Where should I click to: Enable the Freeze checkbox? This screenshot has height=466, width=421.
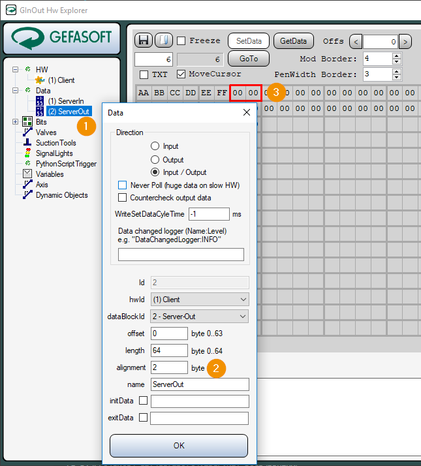pos(181,40)
